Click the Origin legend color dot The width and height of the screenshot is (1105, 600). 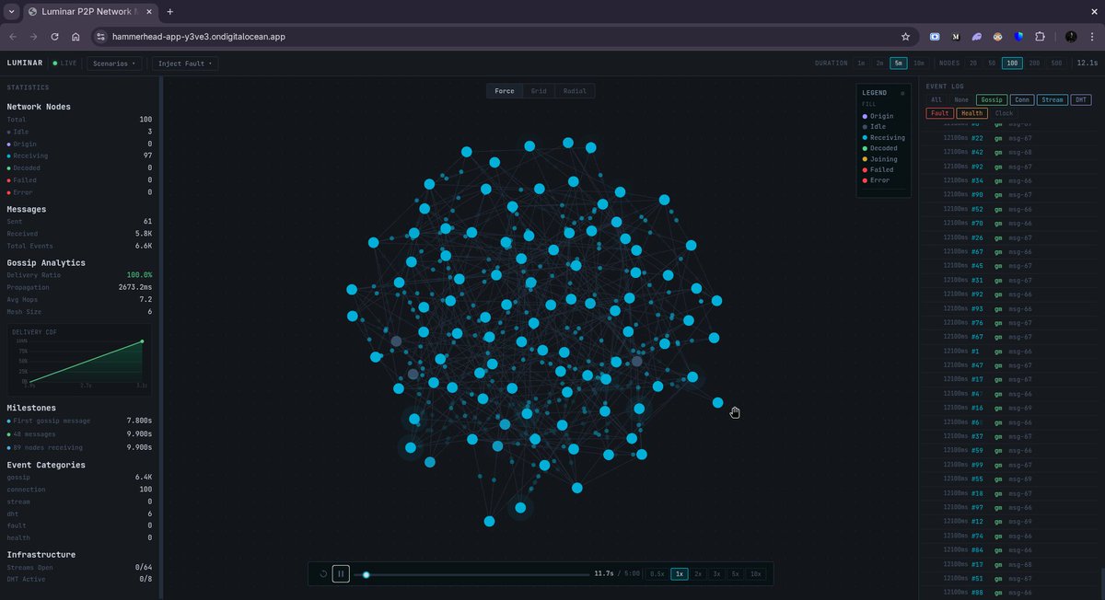pos(865,116)
